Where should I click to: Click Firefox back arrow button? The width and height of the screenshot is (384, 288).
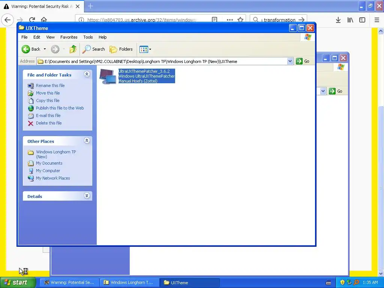[7, 20]
